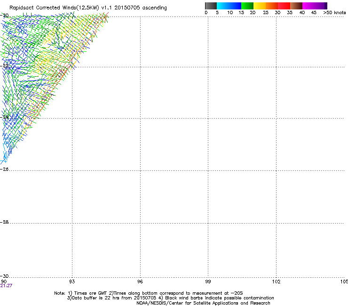
Task: Click legend tick label 45
Action: point(314,13)
